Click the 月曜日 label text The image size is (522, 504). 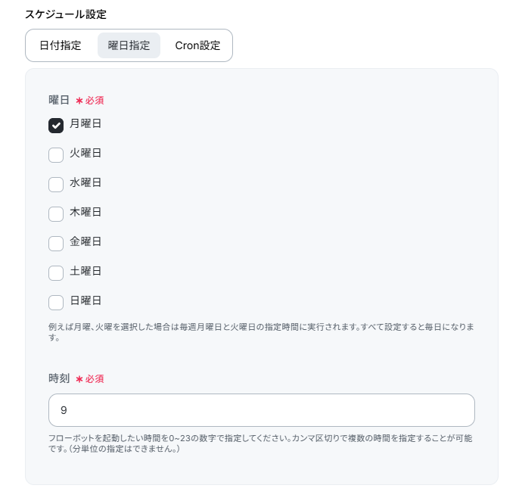[x=85, y=123]
